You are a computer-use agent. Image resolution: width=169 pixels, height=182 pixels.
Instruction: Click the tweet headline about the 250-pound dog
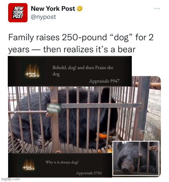[81, 43]
